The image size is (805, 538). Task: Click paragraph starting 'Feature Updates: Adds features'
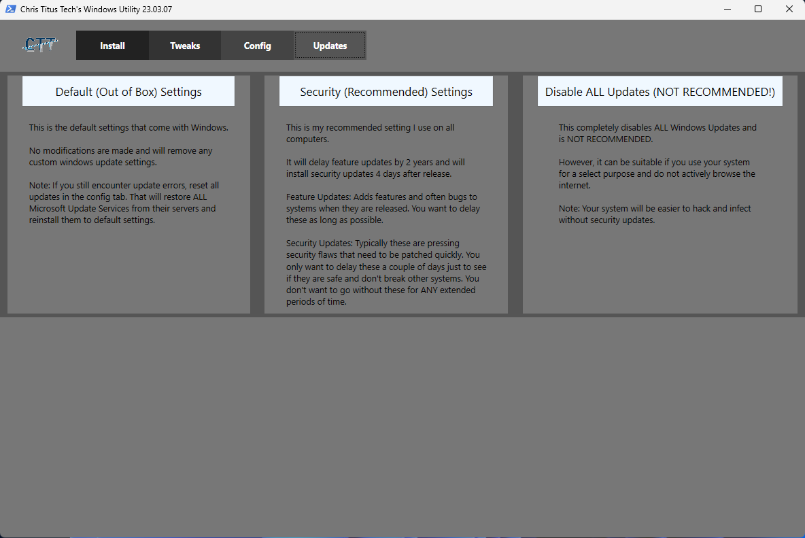click(x=383, y=208)
